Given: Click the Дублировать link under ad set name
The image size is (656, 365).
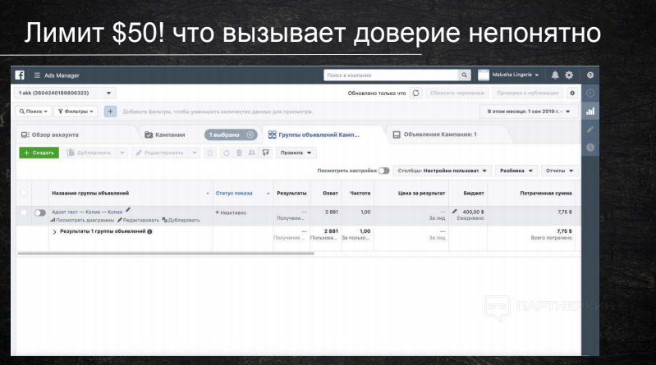Looking at the screenshot, I should [x=181, y=220].
